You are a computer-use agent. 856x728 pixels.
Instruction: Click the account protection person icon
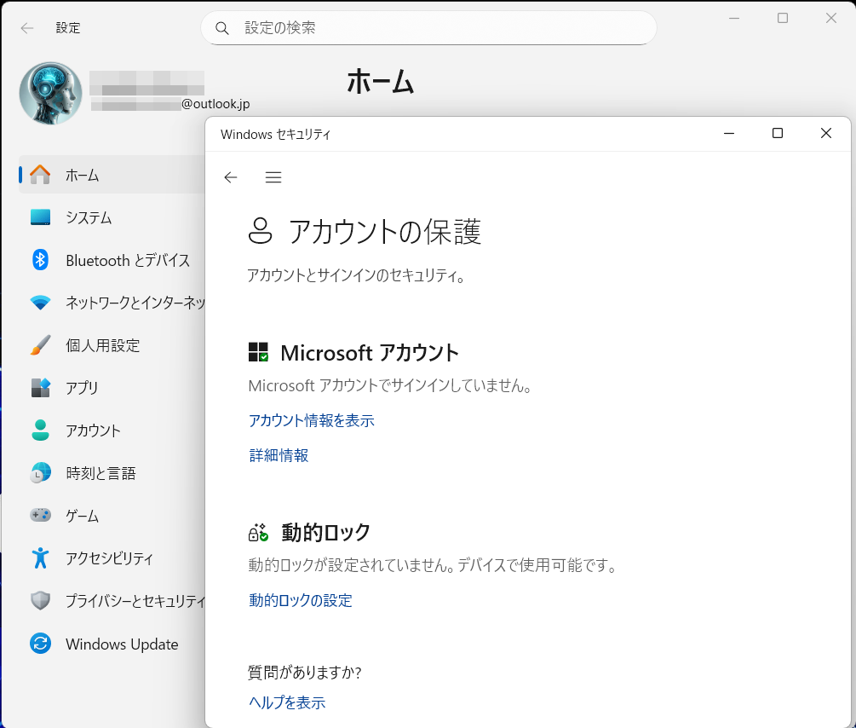pos(260,230)
